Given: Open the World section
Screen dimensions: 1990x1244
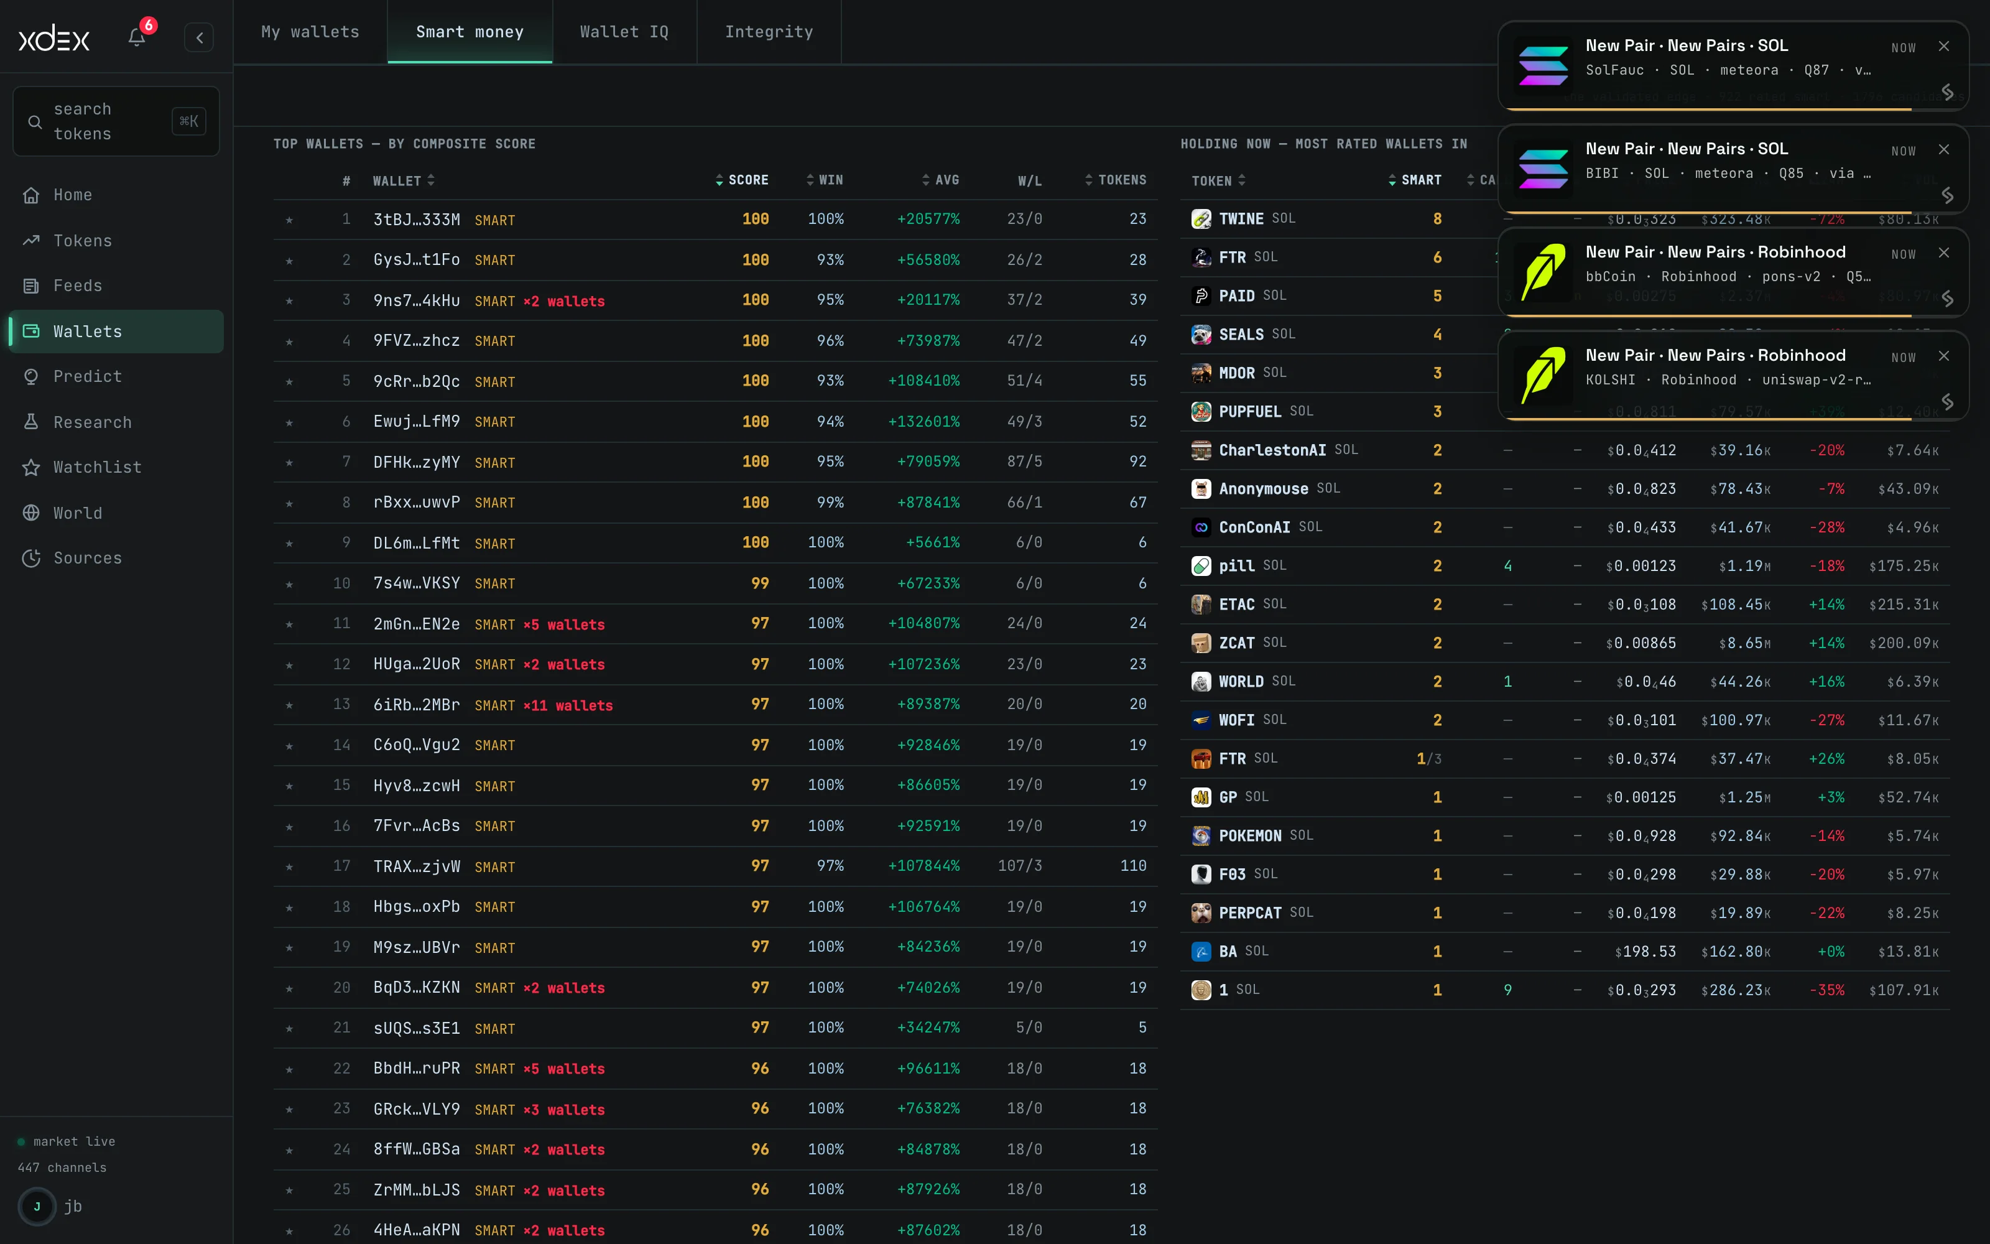Looking at the screenshot, I should pos(116,513).
